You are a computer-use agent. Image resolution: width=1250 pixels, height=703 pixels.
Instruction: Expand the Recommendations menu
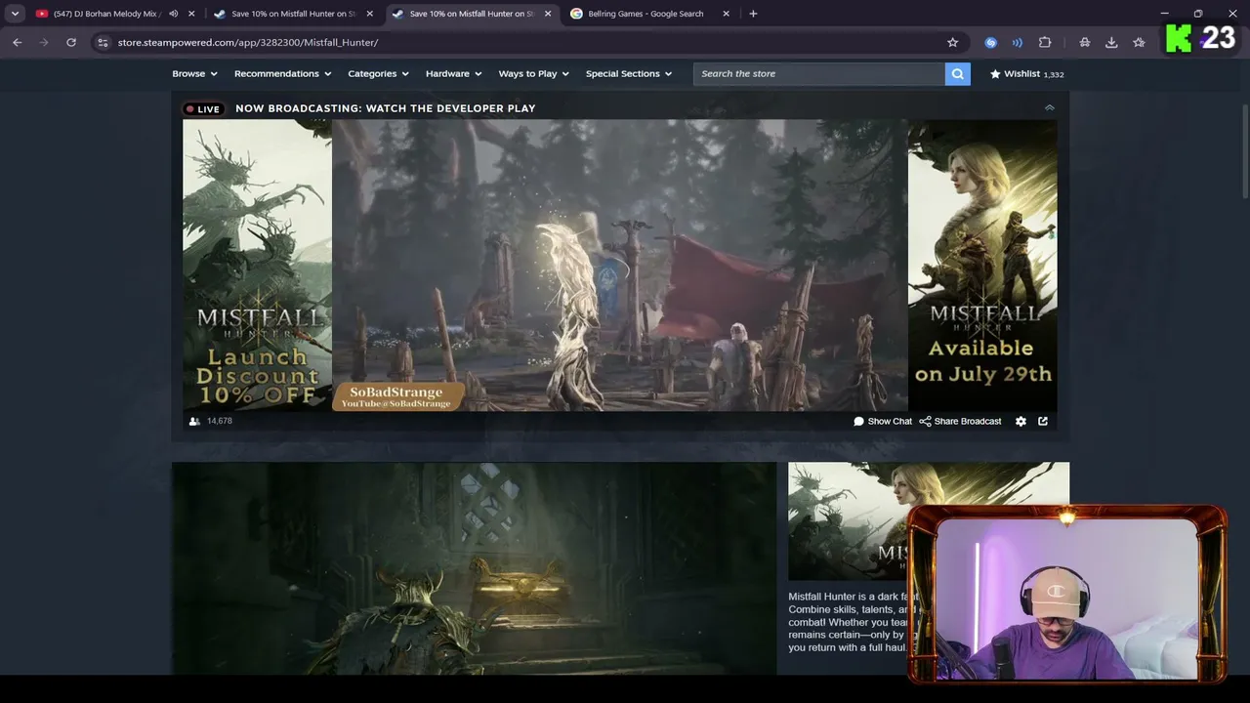(282, 73)
